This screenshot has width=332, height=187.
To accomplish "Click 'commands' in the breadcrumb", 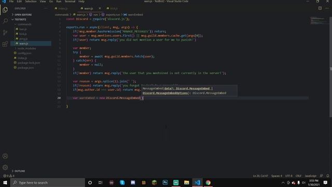I will point(62,15).
